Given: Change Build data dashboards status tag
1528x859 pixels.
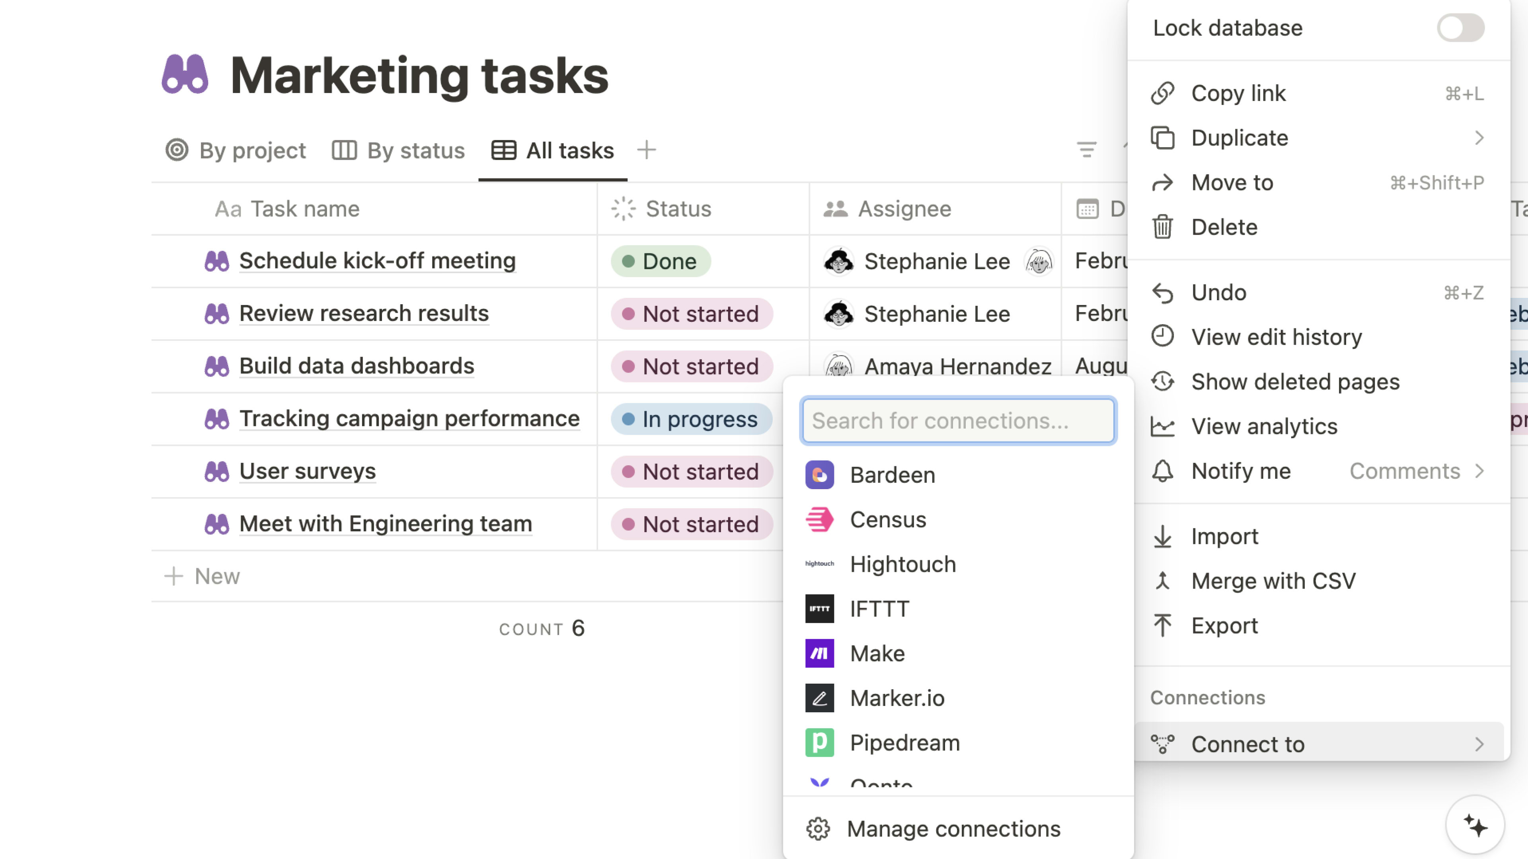Looking at the screenshot, I should [692, 366].
